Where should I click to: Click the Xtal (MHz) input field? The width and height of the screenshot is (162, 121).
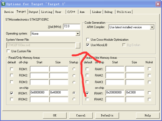pyautogui.click(x=71, y=27)
